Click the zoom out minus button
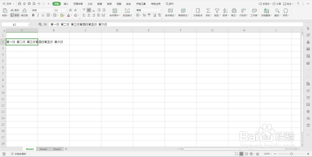This screenshot has height=157, width=312. tap(275, 154)
